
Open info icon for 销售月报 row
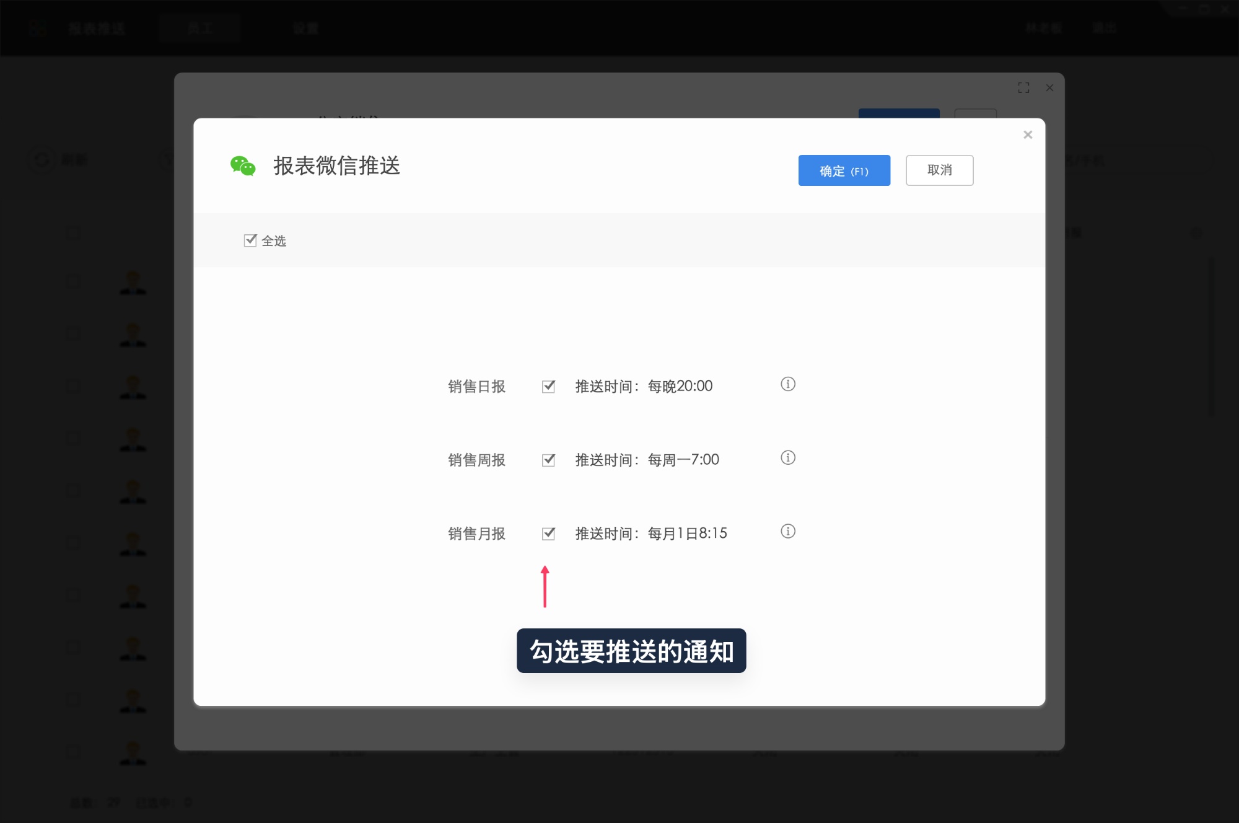coord(788,532)
